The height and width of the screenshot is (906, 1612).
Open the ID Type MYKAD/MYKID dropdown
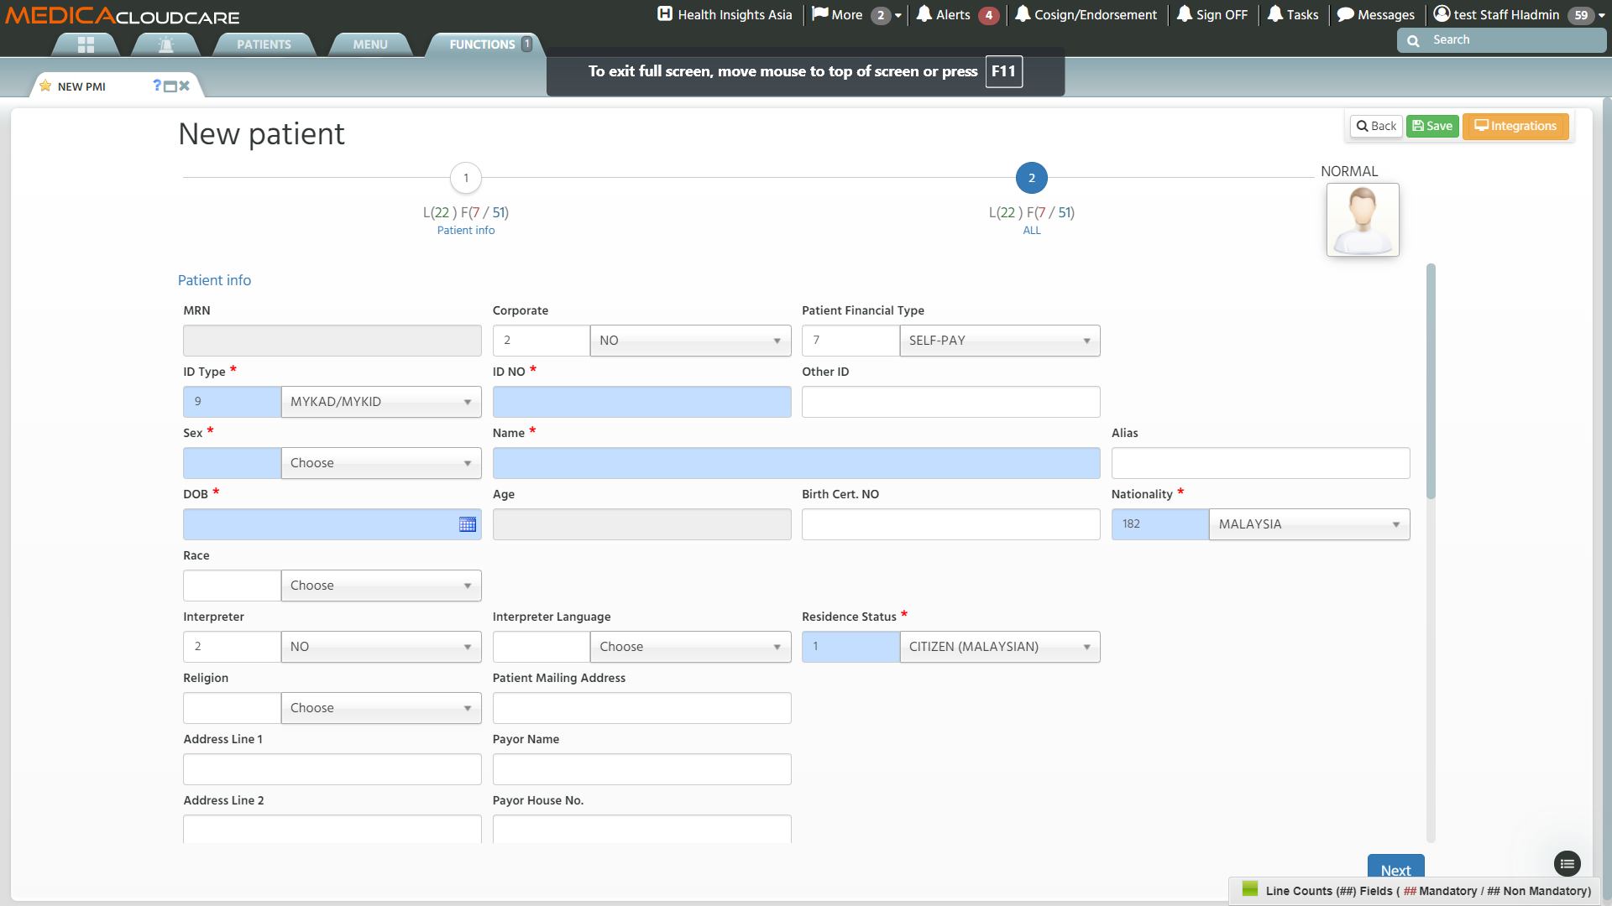coord(380,402)
